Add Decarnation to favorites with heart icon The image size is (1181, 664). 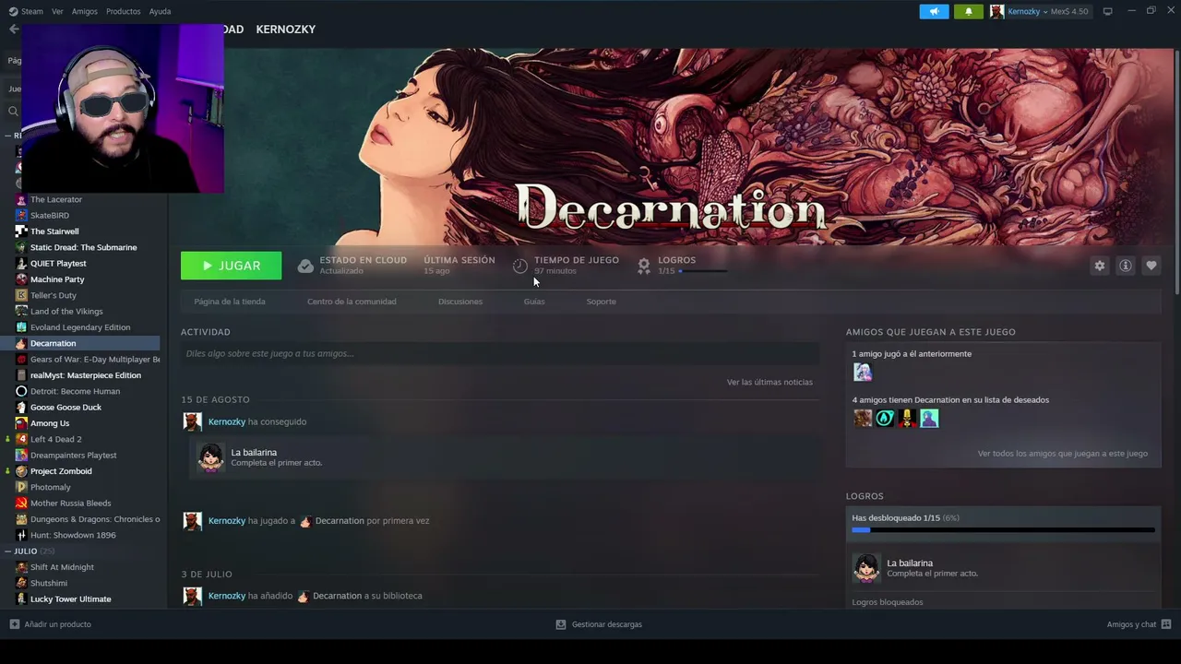click(x=1151, y=266)
